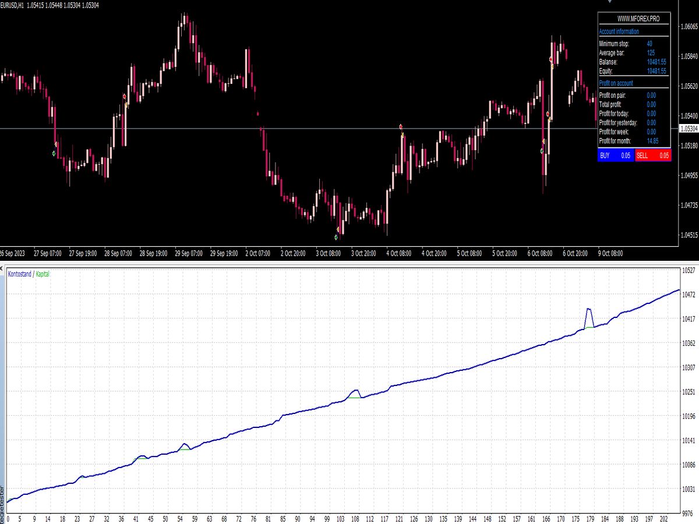Click the Total profit label
This screenshot has height=524, width=699.
610,104
